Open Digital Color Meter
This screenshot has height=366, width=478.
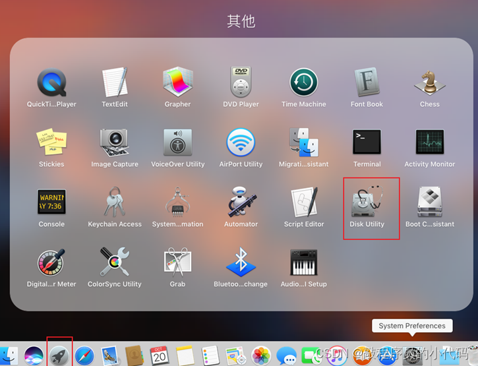[x=51, y=262]
